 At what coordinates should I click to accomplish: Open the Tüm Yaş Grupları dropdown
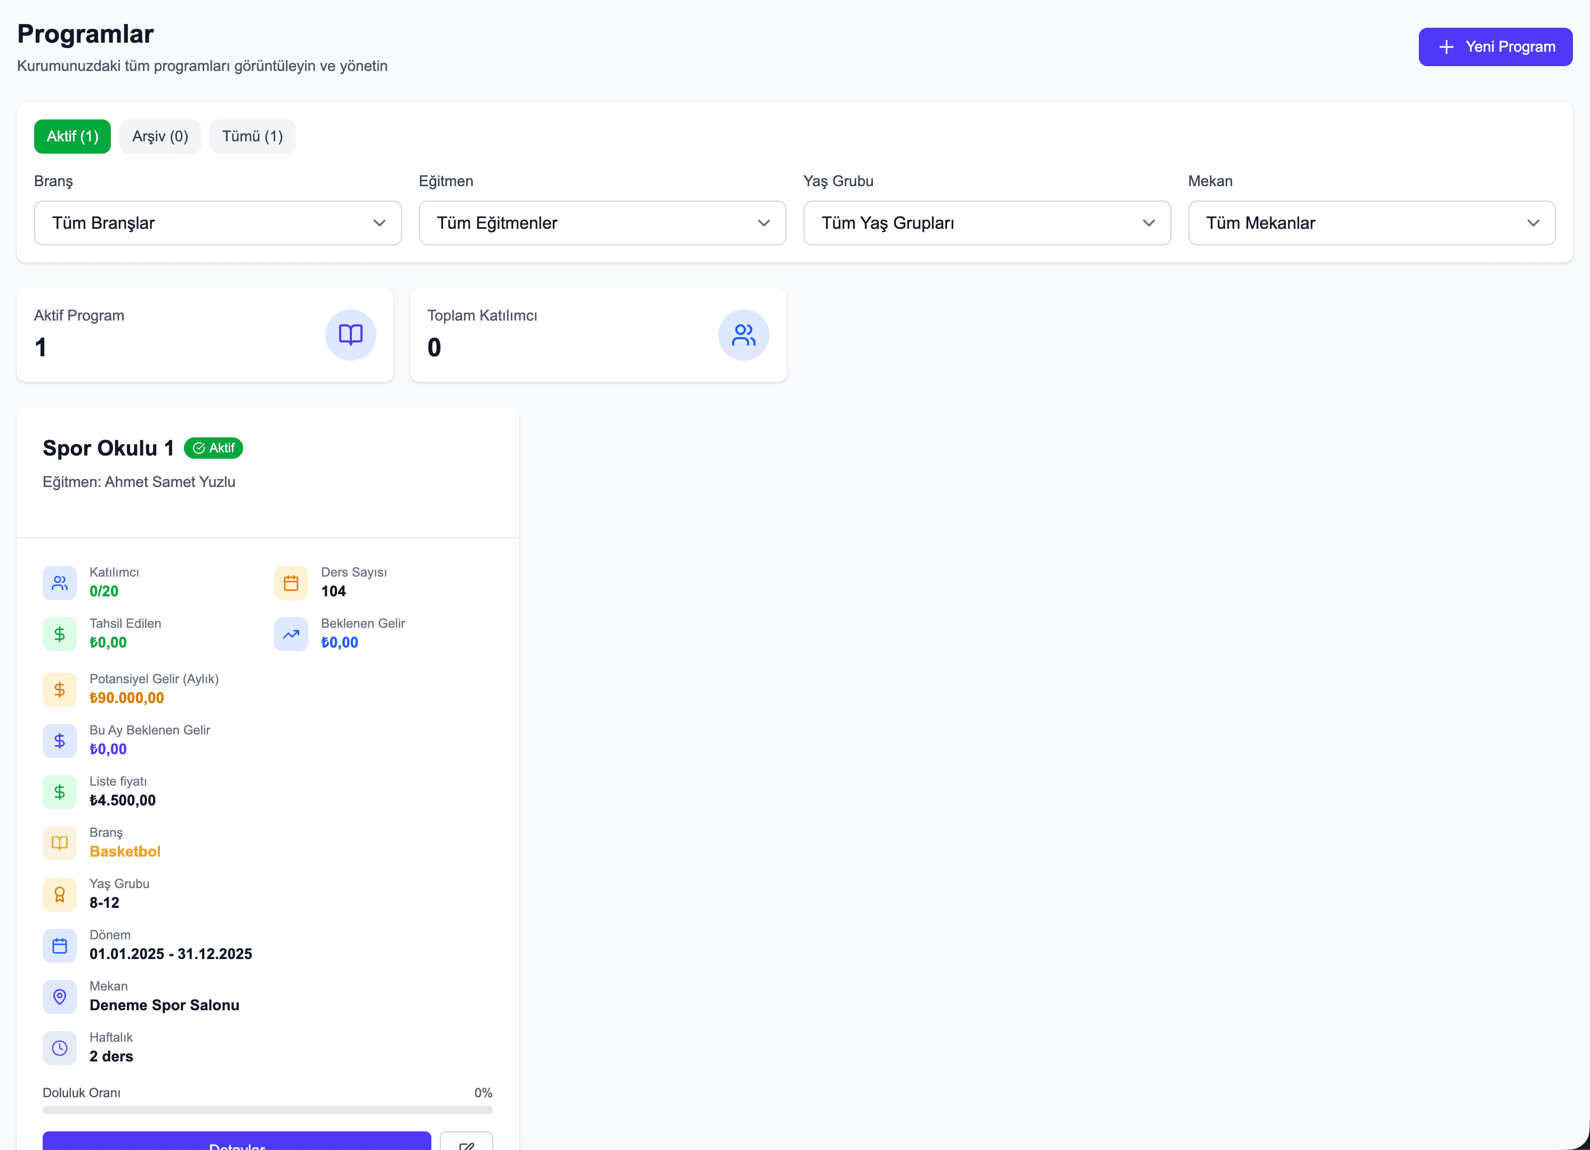pyautogui.click(x=986, y=223)
